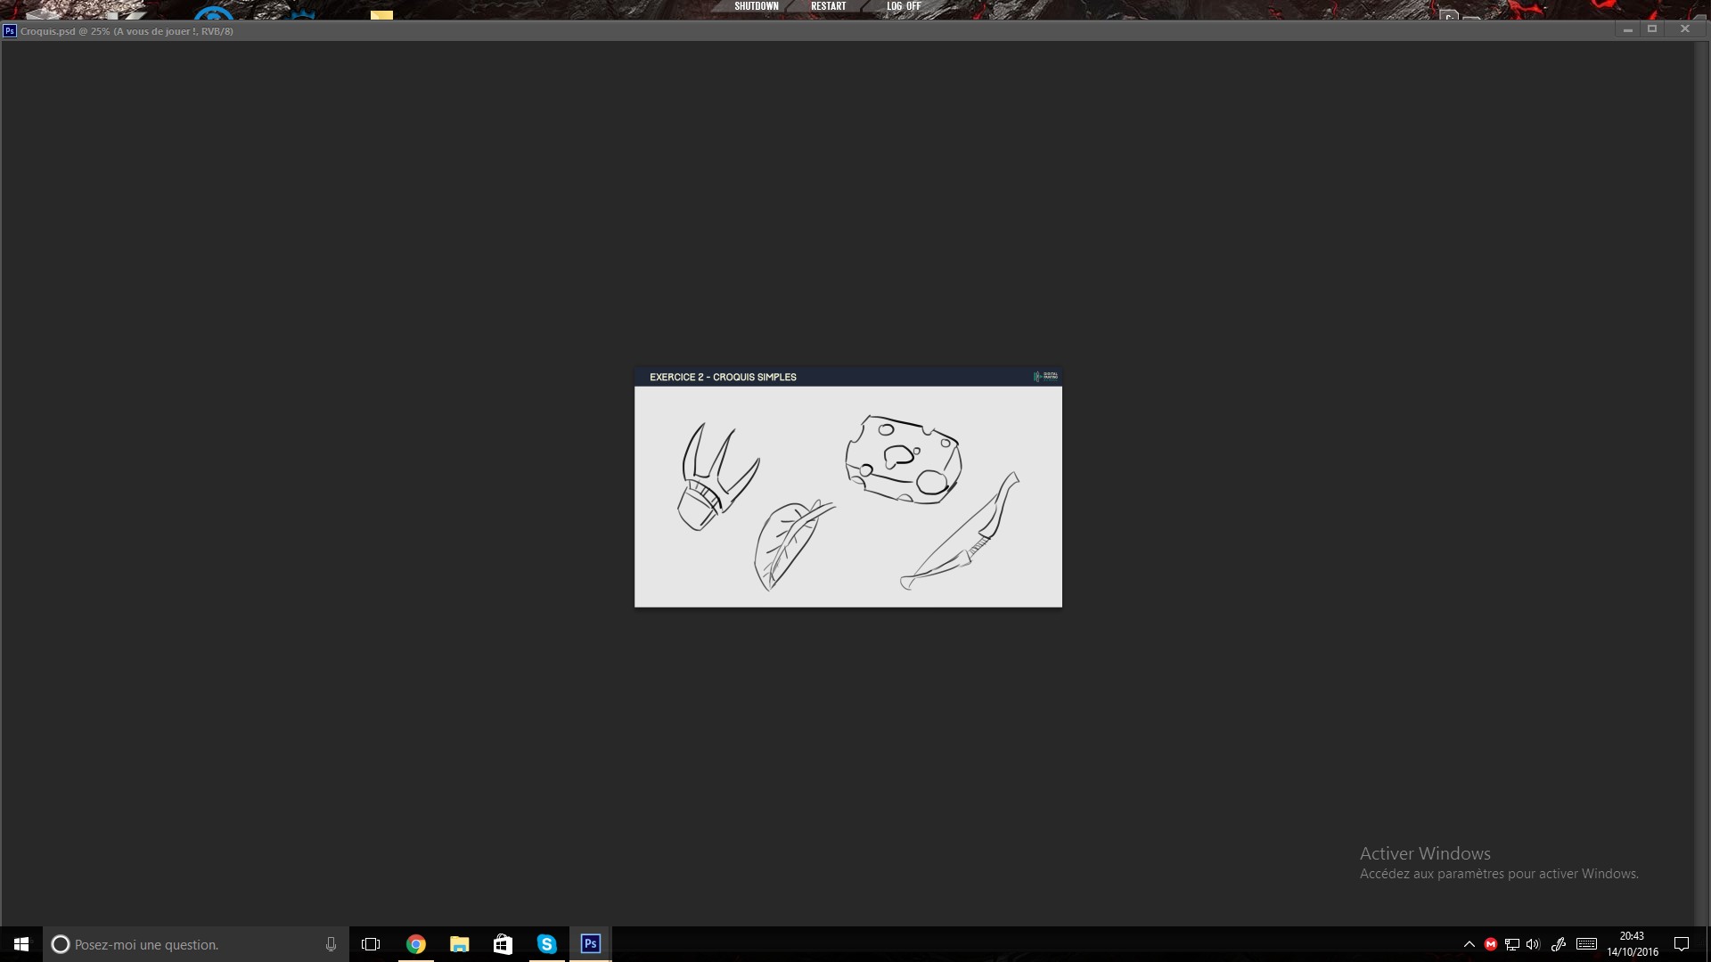
Task: Click Shutdown in the top overlay menu
Action: point(757,5)
